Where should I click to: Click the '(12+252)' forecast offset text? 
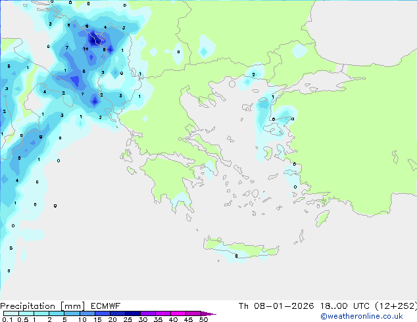(396, 306)
